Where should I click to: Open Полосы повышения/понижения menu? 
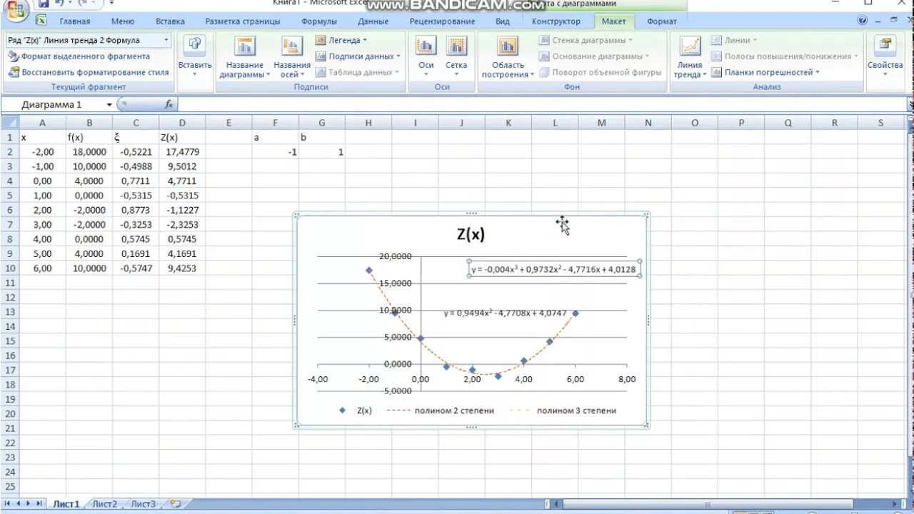(785, 56)
